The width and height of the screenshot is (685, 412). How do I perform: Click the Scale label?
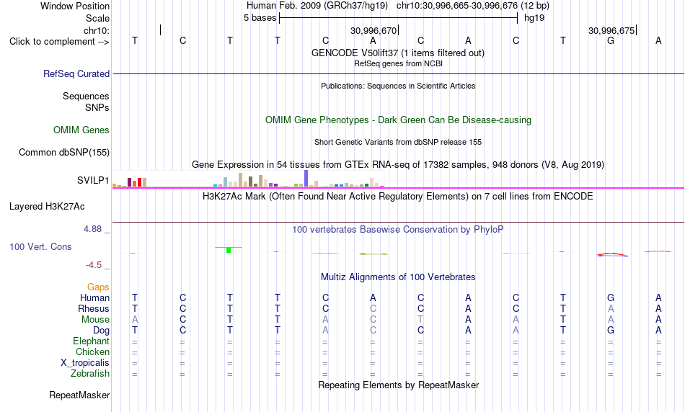pos(97,18)
